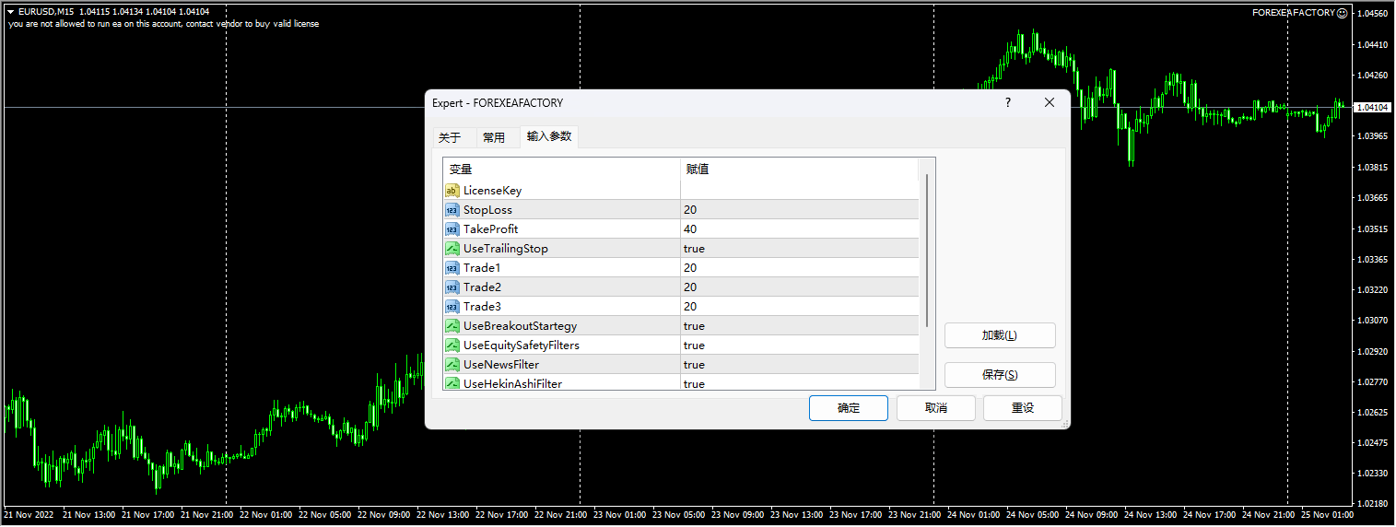Click the 保存(S) button
Image resolution: width=1396 pixels, height=527 pixels.
(x=1000, y=375)
